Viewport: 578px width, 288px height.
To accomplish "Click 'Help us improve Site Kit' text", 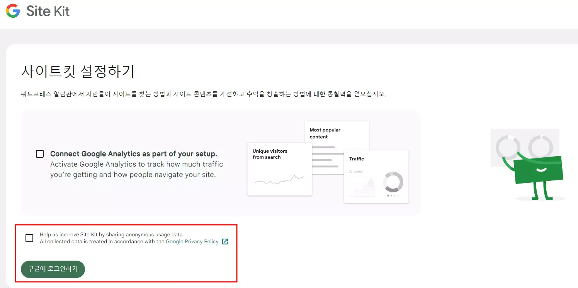I will coord(112,234).
